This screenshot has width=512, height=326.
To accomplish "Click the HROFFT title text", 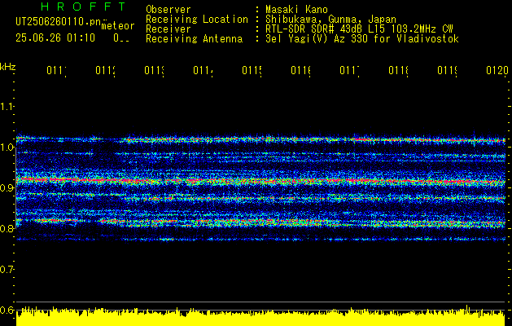I will tap(84, 7).
